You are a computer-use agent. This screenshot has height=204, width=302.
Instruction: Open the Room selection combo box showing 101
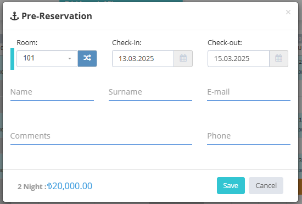(x=47, y=59)
